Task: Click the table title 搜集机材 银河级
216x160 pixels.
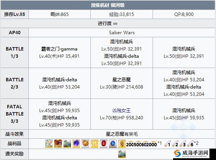Action: tap(108, 5)
